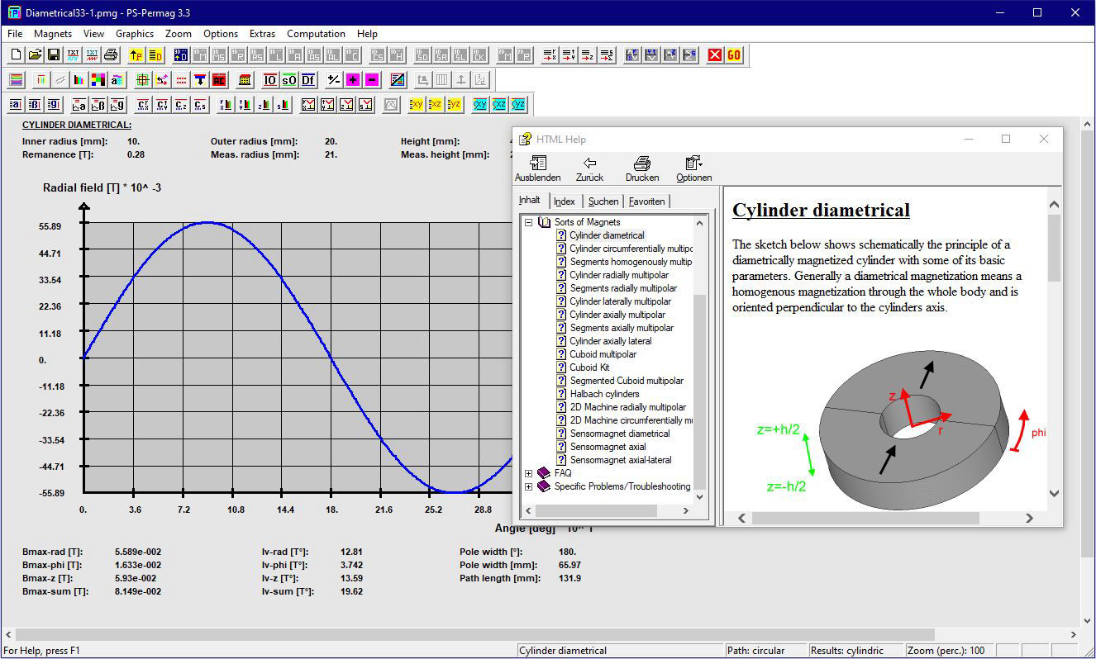Switch to the Suchen tab
This screenshot has height=659, width=1096.
pyautogui.click(x=603, y=201)
